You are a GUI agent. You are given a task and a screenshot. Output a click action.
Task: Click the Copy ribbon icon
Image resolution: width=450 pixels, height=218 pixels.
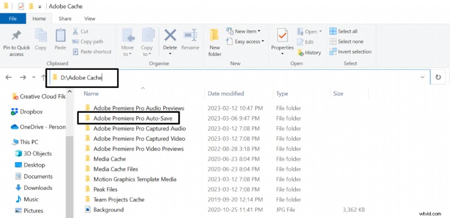[40, 35]
